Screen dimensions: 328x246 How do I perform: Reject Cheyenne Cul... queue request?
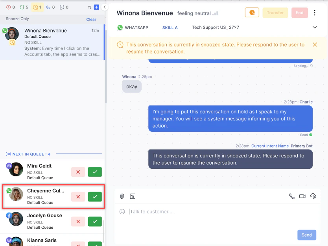coord(78,197)
